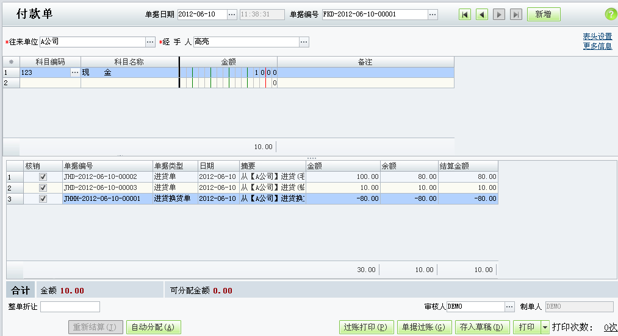Open the date picker next to 单据日期
This screenshot has height=336, width=618.
(232, 15)
